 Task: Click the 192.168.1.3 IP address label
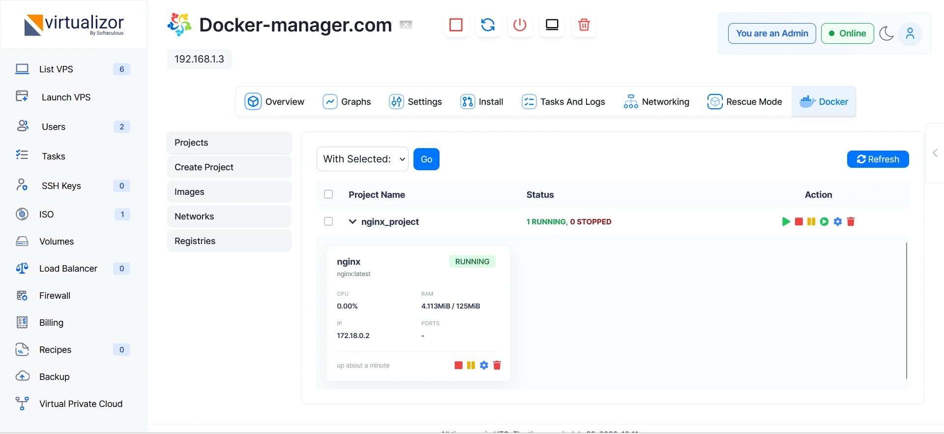pos(199,59)
